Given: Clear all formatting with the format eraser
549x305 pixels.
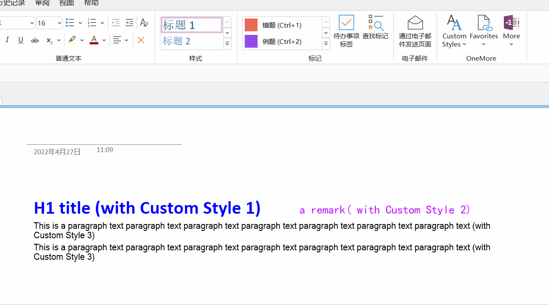Looking at the screenshot, I should click(x=143, y=23).
